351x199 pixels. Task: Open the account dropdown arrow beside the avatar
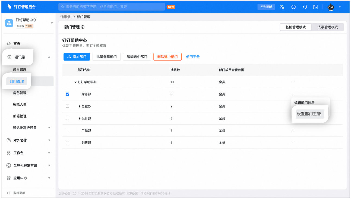(340, 7)
